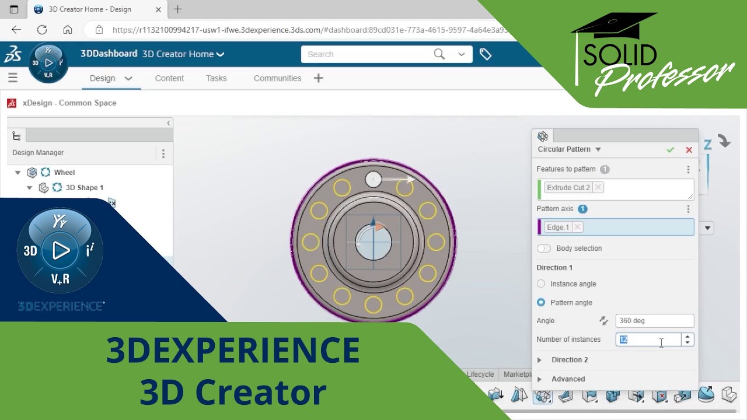
Task: Toggle Body selection switch
Action: (543, 249)
